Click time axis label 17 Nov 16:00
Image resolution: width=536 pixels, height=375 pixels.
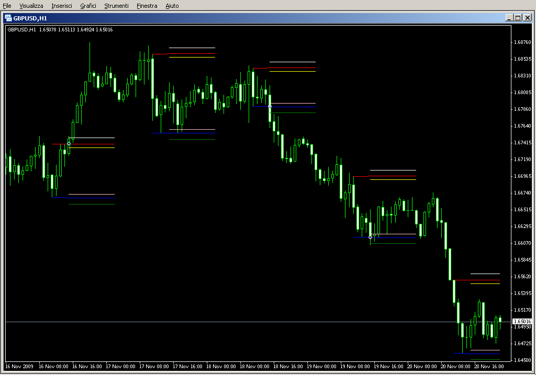click(x=188, y=367)
